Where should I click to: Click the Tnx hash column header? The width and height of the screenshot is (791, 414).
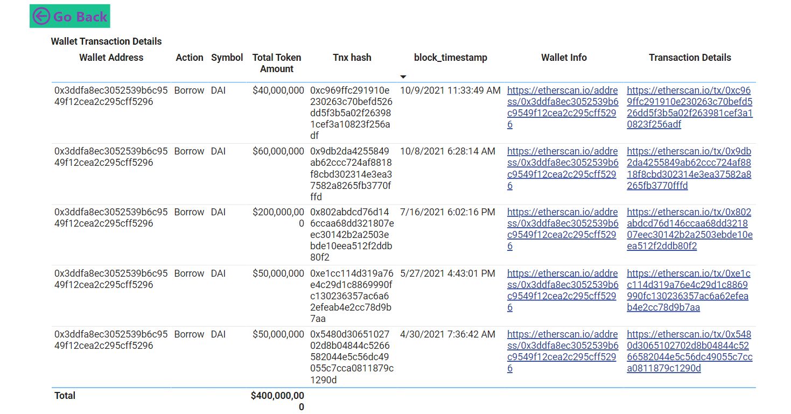pyautogui.click(x=352, y=58)
